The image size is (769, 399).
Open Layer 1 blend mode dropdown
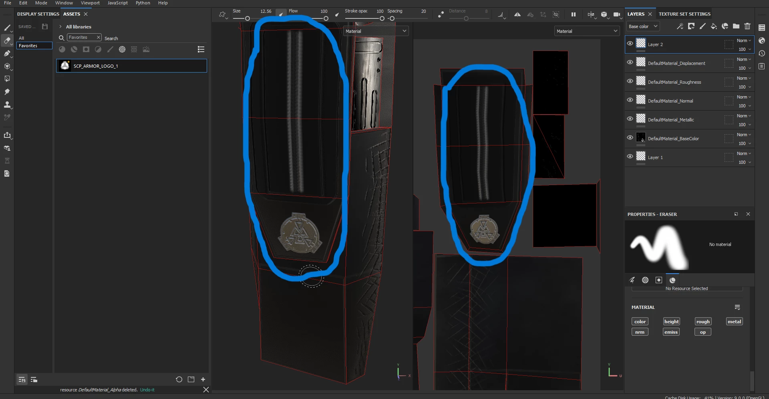744,153
